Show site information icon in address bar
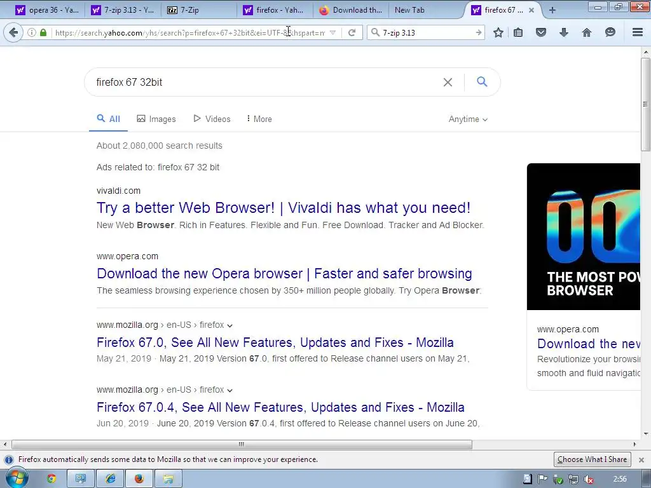 (32, 32)
